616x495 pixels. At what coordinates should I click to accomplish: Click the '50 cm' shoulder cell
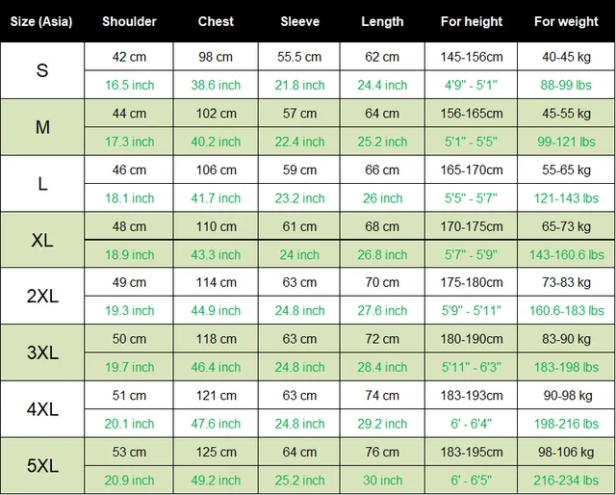pos(129,339)
